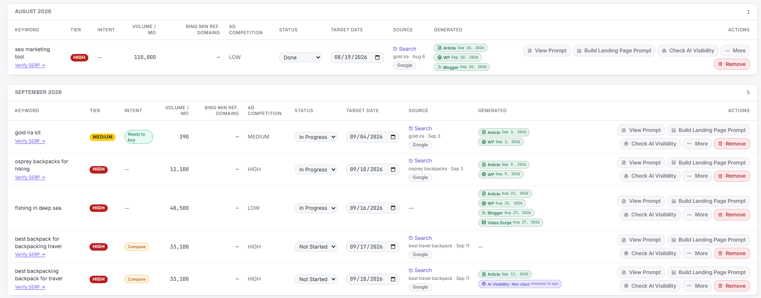Open calendar picker for 09/04/2026 date
761x298 pixels.
[x=393, y=137]
